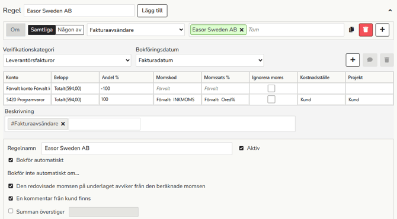
Task: Open the Verifikationskategori dropdown
Action: pyautogui.click(x=67, y=60)
